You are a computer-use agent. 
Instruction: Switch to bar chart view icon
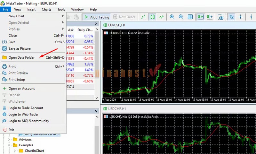click(x=143, y=17)
